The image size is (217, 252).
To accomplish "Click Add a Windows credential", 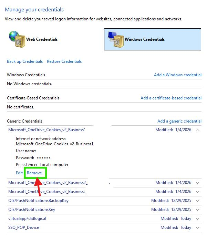I will [x=178, y=75].
